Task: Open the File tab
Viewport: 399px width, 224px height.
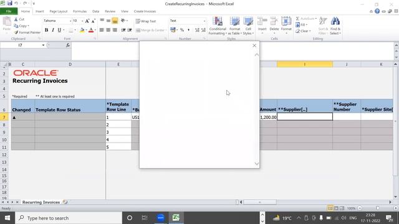Action: 9,11
